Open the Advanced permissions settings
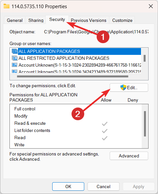The width and height of the screenshot is (158, 194). tap(129, 156)
